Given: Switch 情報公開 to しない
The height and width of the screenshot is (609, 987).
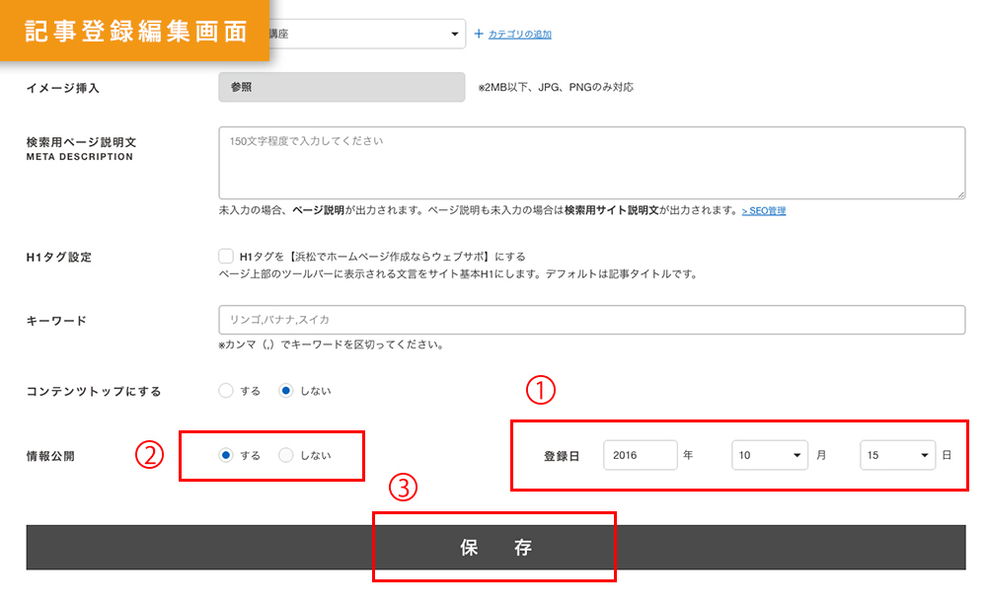Looking at the screenshot, I should tap(286, 455).
